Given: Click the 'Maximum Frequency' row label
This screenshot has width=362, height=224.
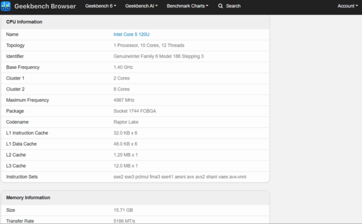Looking at the screenshot, I should pos(28,100).
